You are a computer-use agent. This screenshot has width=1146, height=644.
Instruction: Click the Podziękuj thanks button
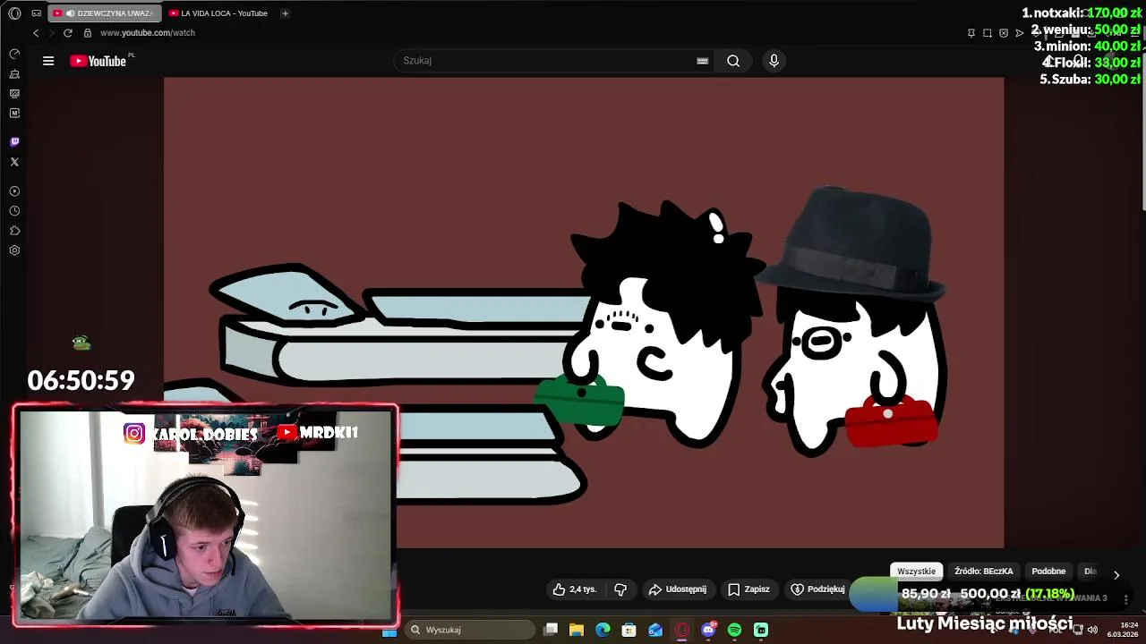817,589
